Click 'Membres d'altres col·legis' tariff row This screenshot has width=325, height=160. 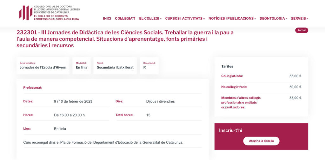click(x=261, y=103)
